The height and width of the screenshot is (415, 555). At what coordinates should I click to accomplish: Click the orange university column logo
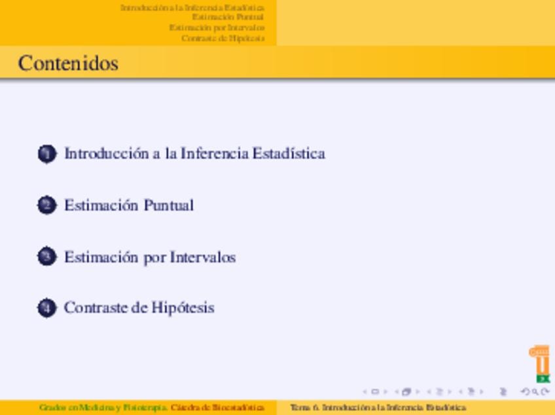[540, 364]
